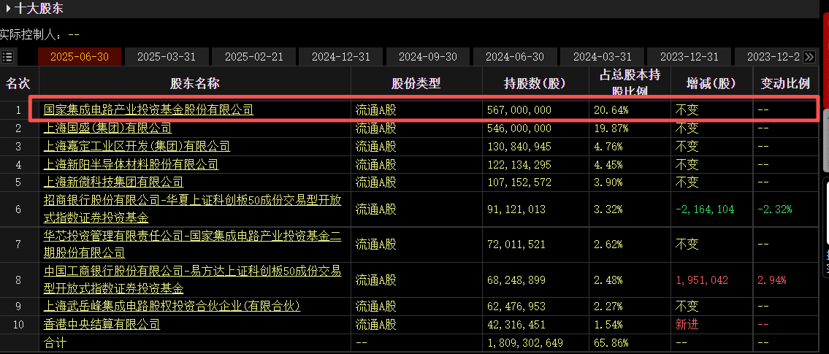Click total shares 1,809,302,649
This screenshot has height=354, width=829.
pos(525,343)
